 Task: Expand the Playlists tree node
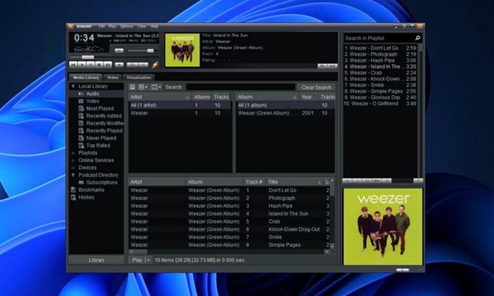tap(73, 153)
